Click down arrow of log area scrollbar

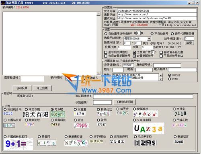[x=98, y=73]
